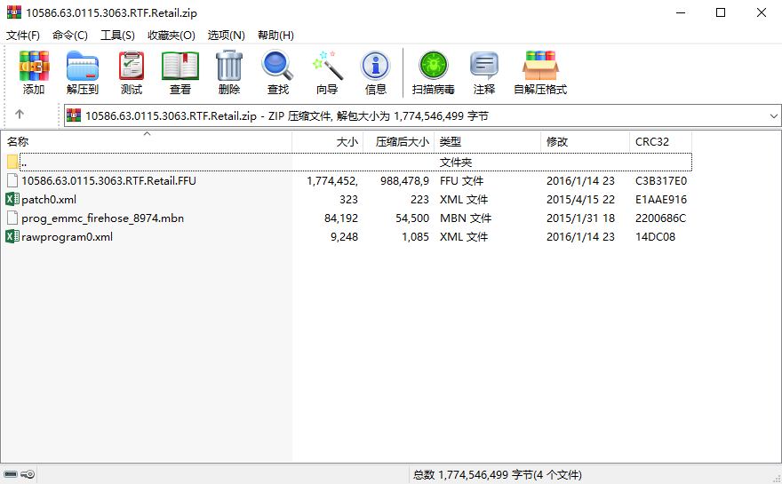Click the 'MBN 文件' type cell
The image size is (782, 484).
point(466,218)
